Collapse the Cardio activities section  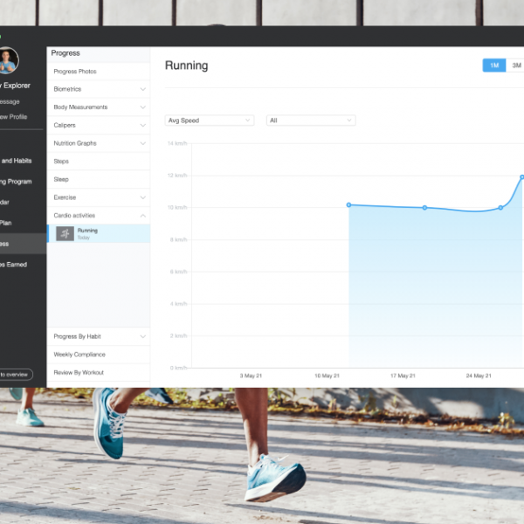click(x=142, y=216)
